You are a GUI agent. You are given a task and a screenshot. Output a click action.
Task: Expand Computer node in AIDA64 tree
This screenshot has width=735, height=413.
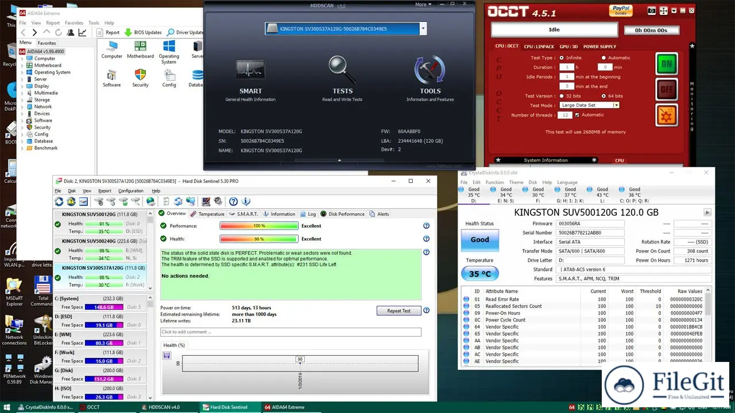pyautogui.click(x=23, y=59)
